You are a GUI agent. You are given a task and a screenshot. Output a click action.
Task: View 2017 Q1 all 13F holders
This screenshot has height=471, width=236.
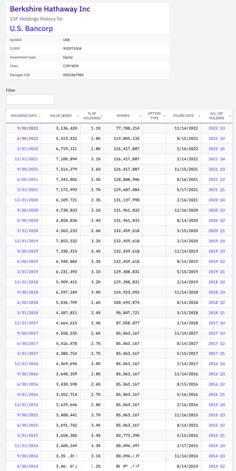[216, 353]
